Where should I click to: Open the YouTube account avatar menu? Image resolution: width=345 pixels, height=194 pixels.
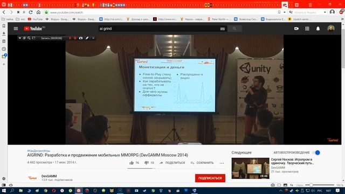coord(331,29)
